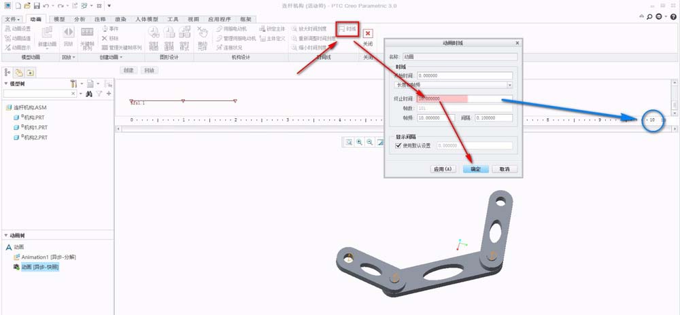Open the 长度和帧频 dropdown in dialog
680x315 pixels.
coord(453,86)
